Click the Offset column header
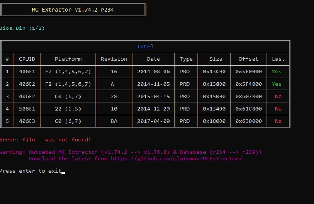Image resolution: width=314 pixels, height=204 pixels. tap(248, 59)
